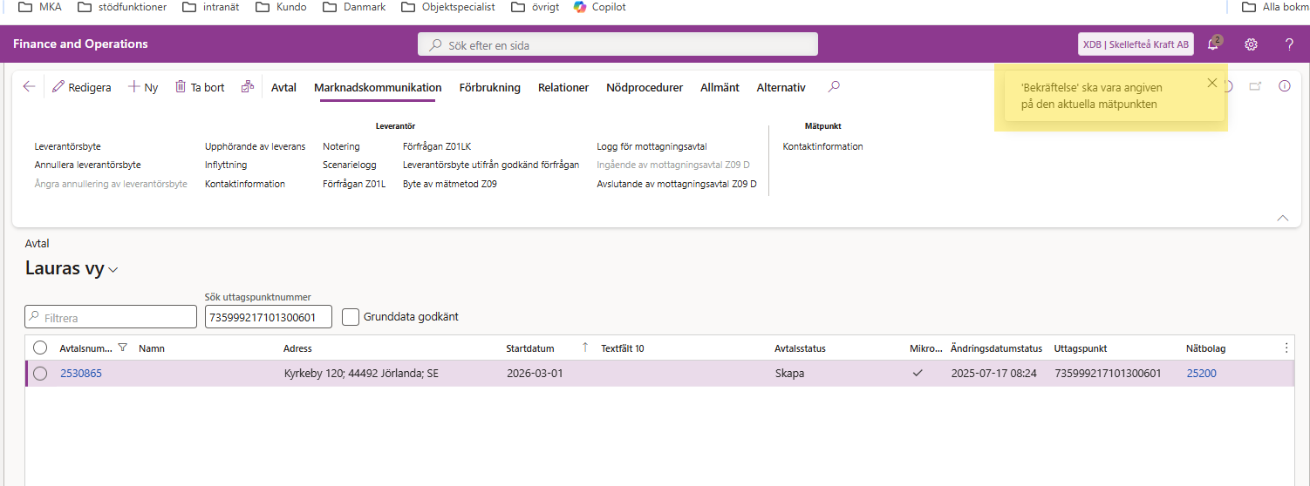1310x486 pixels.
Task: Select the row radio for agreement 2530865
Action: click(x=40, y=374)
